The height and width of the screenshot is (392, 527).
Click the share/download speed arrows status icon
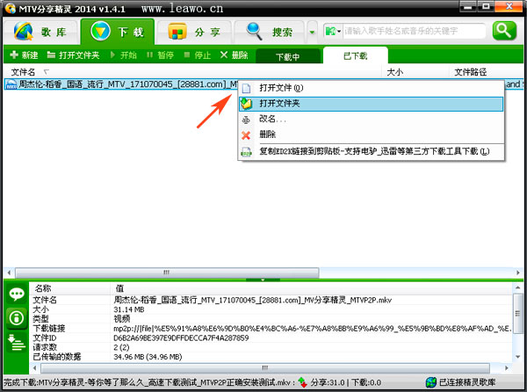[302, 382]
